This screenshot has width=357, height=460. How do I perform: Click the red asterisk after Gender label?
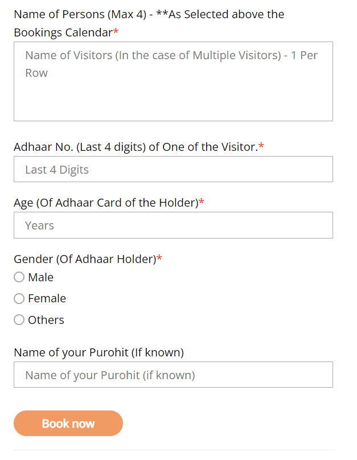tap(159, 258)
